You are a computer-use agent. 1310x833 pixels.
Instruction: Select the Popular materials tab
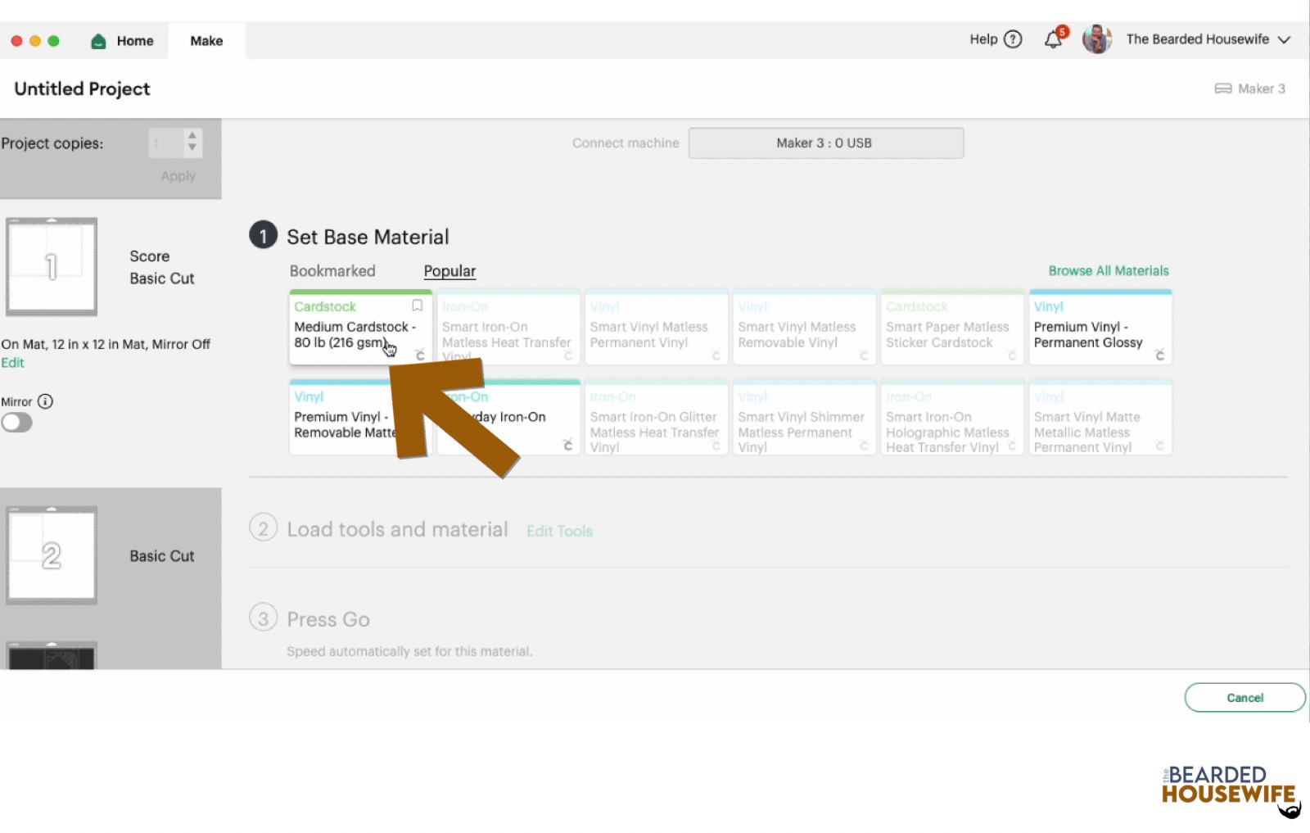pos(449,271)
